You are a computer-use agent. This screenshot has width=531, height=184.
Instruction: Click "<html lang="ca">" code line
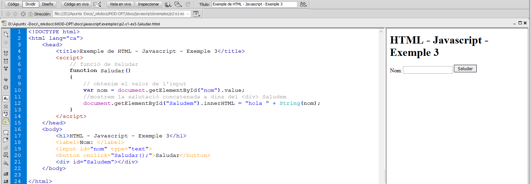56,38
